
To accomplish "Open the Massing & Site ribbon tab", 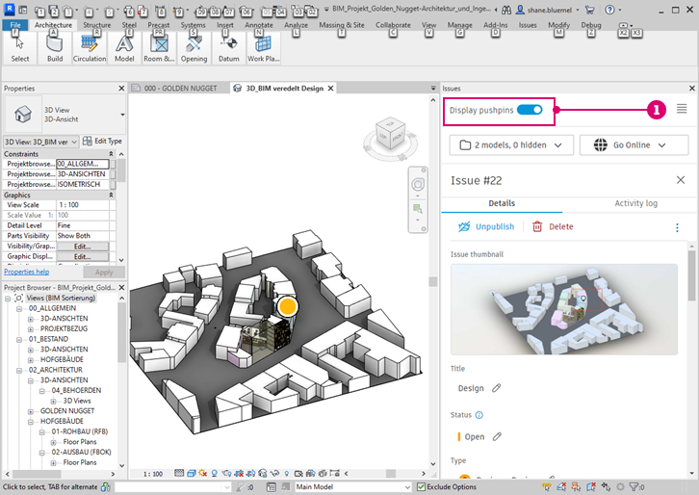I will pos(342,25).
